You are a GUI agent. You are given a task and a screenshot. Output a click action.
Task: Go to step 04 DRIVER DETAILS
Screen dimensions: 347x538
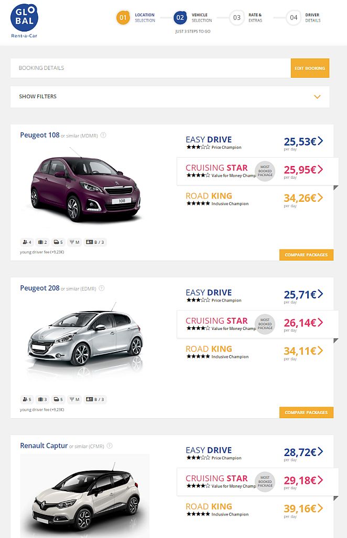click(x=294, y=17)
